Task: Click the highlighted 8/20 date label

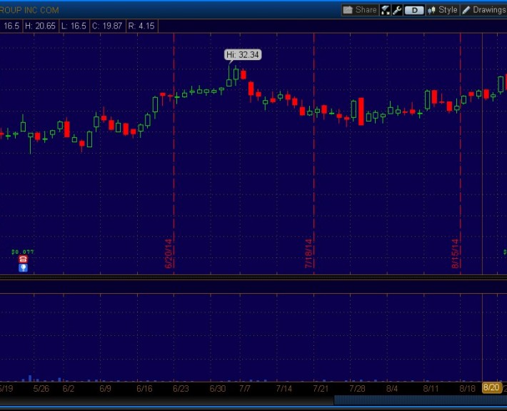Action: point(491,388)
